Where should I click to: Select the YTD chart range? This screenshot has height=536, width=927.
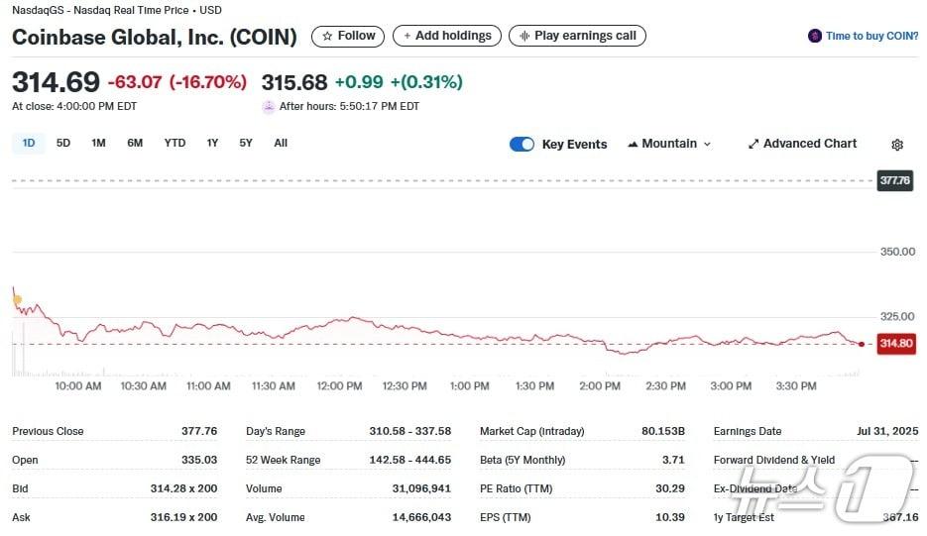[x=174, y=143]
